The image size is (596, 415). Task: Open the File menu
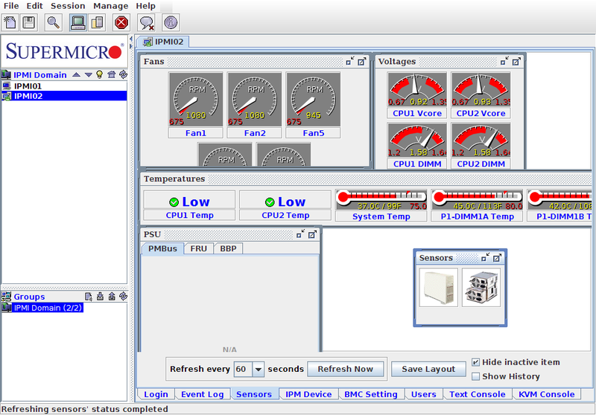[x=11, y=6]
